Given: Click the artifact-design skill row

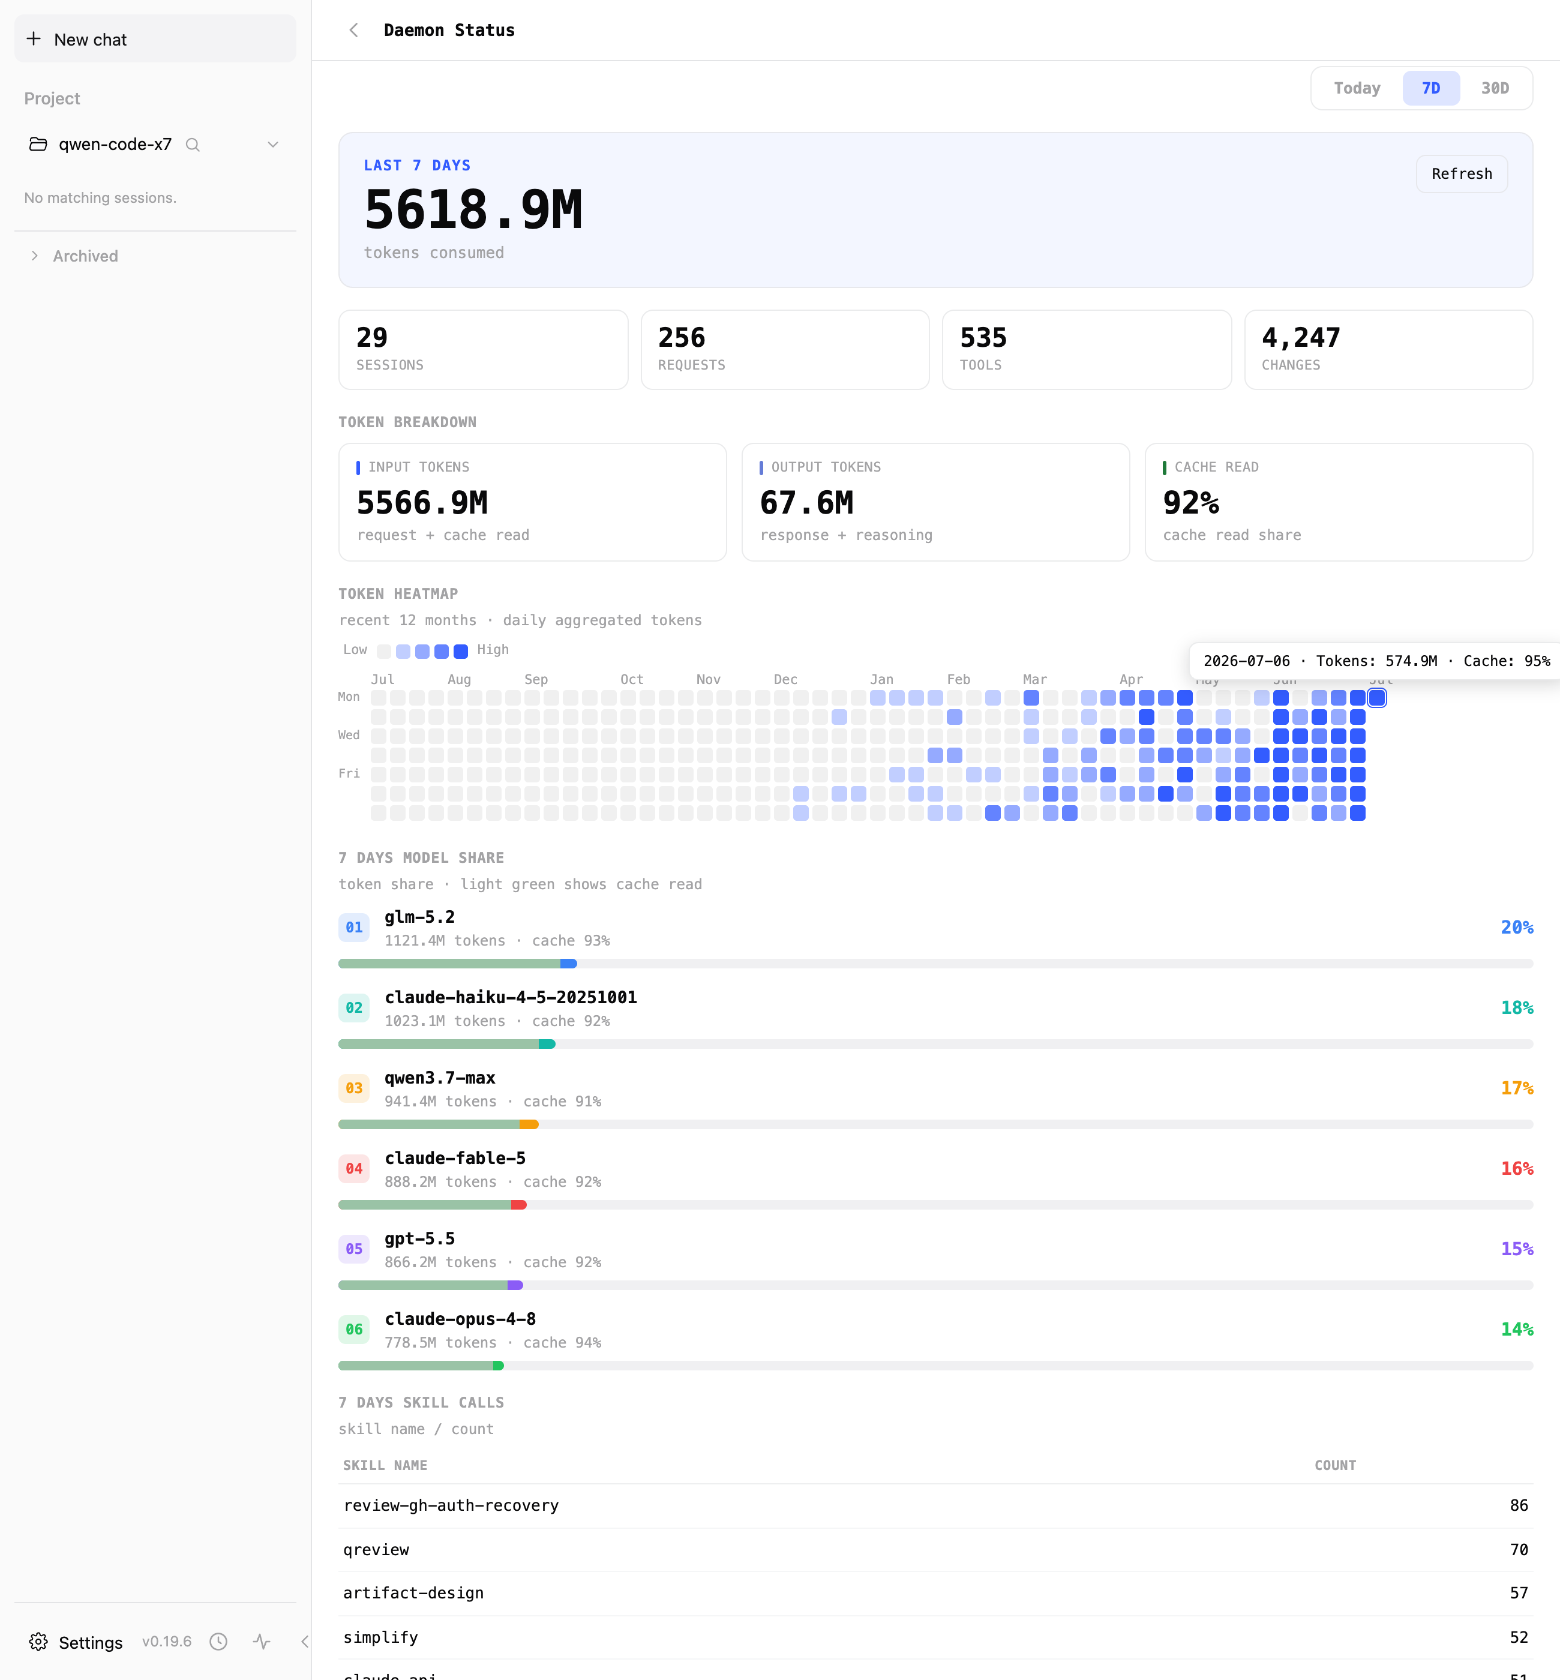Looking at the screenshot, I should [935, 1593].
